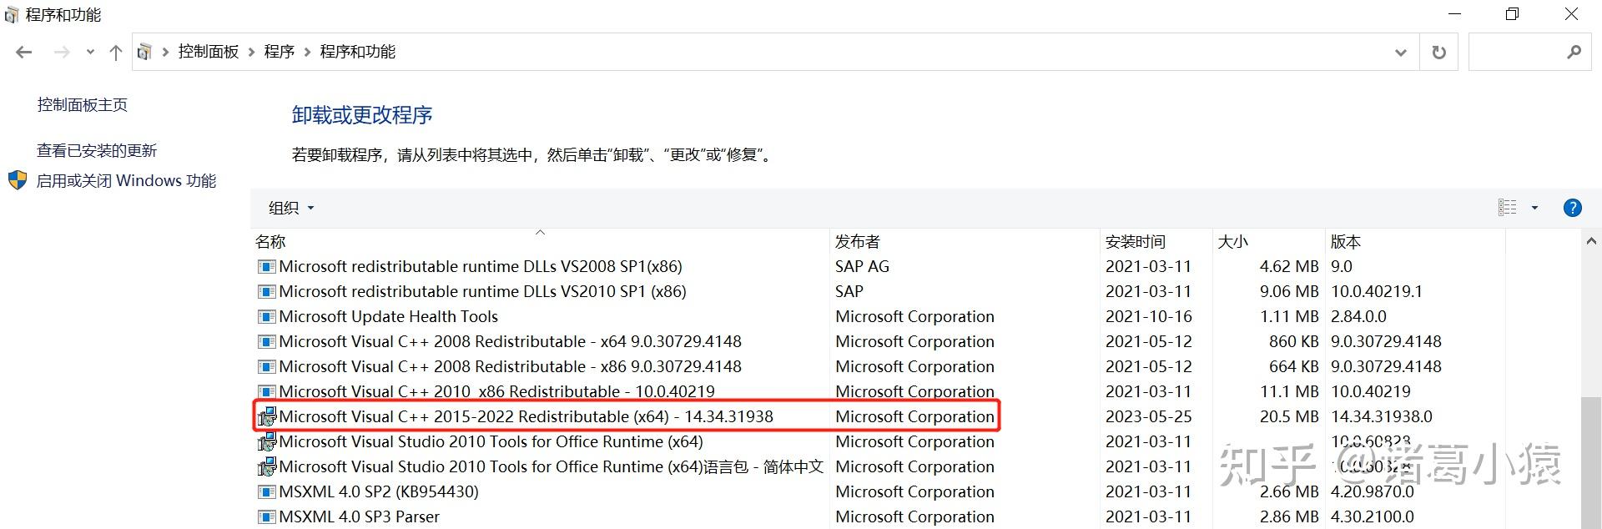Go up one level with up arrow
The image size is (1602, 529).
116,53
